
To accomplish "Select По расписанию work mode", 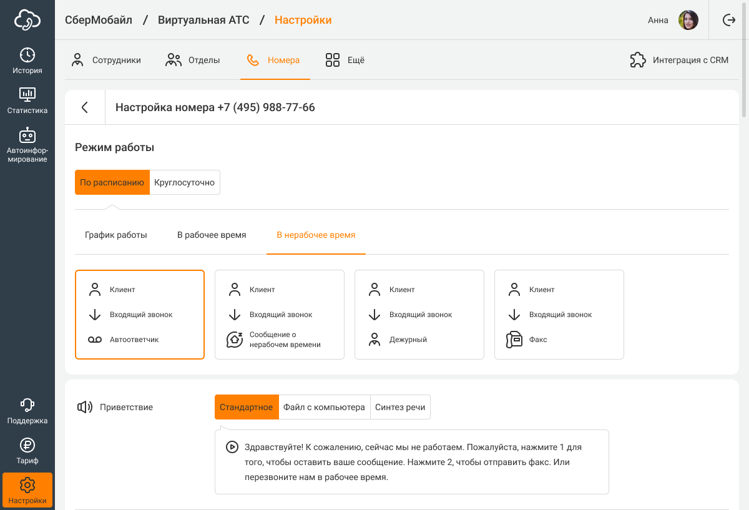I will (112, 182).
